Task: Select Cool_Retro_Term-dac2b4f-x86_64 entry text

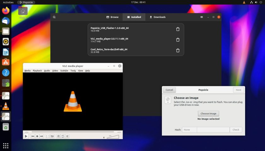Action: pos(109,49)
